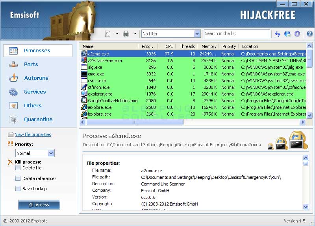Go to the Services section
This screenshot has height=226, width=315.
tap(35, 92)
